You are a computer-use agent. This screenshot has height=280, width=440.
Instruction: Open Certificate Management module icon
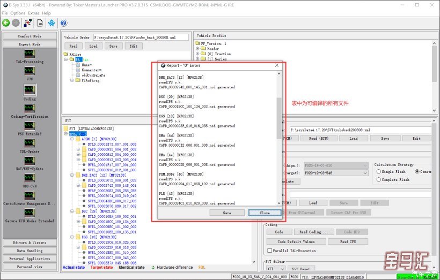[30, 195]
